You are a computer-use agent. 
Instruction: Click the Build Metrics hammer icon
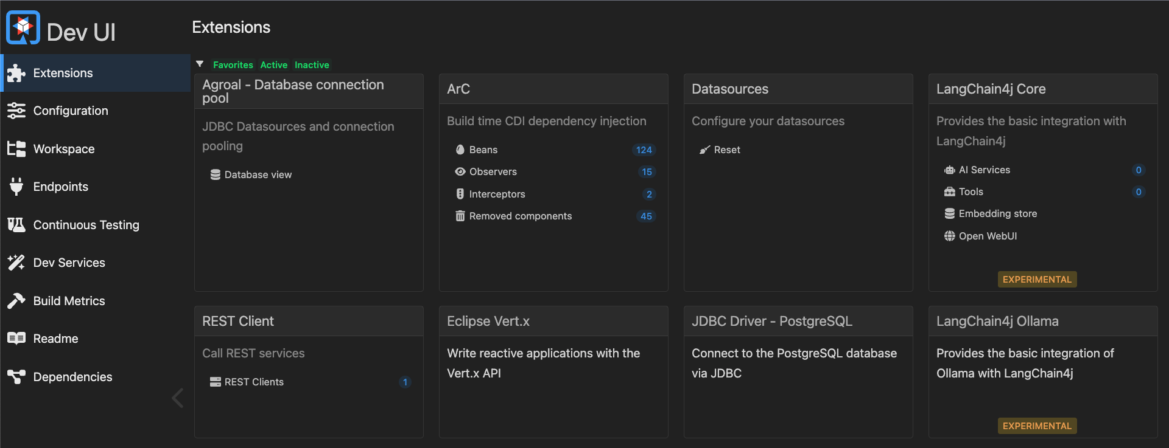pyautogui.click(x=16, y=301)
